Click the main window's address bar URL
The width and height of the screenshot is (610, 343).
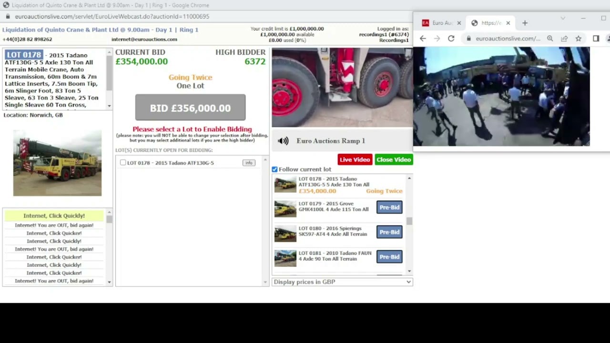click(112, 16)
